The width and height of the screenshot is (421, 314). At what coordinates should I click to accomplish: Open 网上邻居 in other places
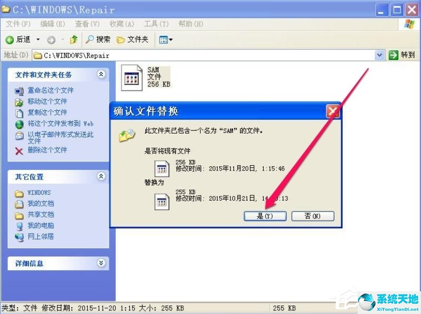(41, 236)
